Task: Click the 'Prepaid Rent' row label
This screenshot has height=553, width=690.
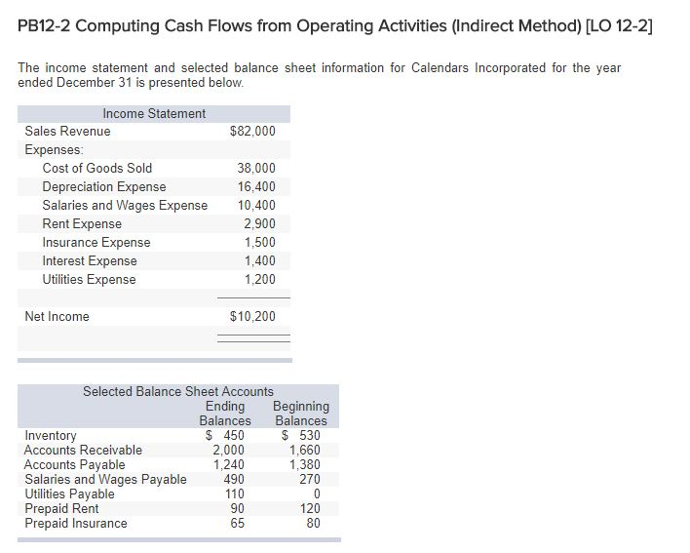Action: coord(61,508)
